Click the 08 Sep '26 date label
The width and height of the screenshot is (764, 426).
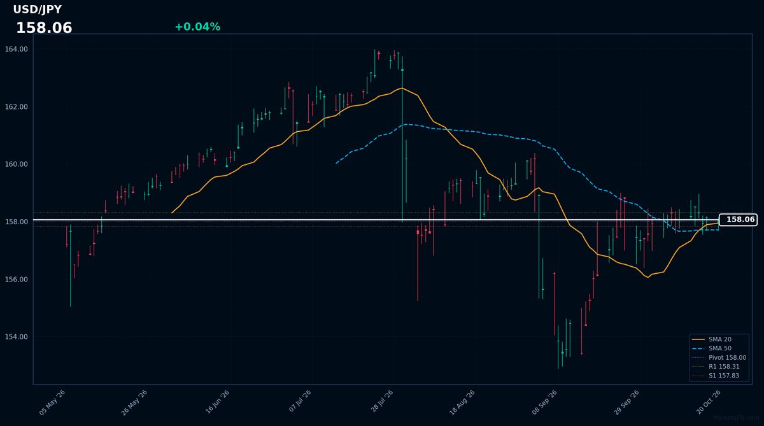(x=545, y=402)
